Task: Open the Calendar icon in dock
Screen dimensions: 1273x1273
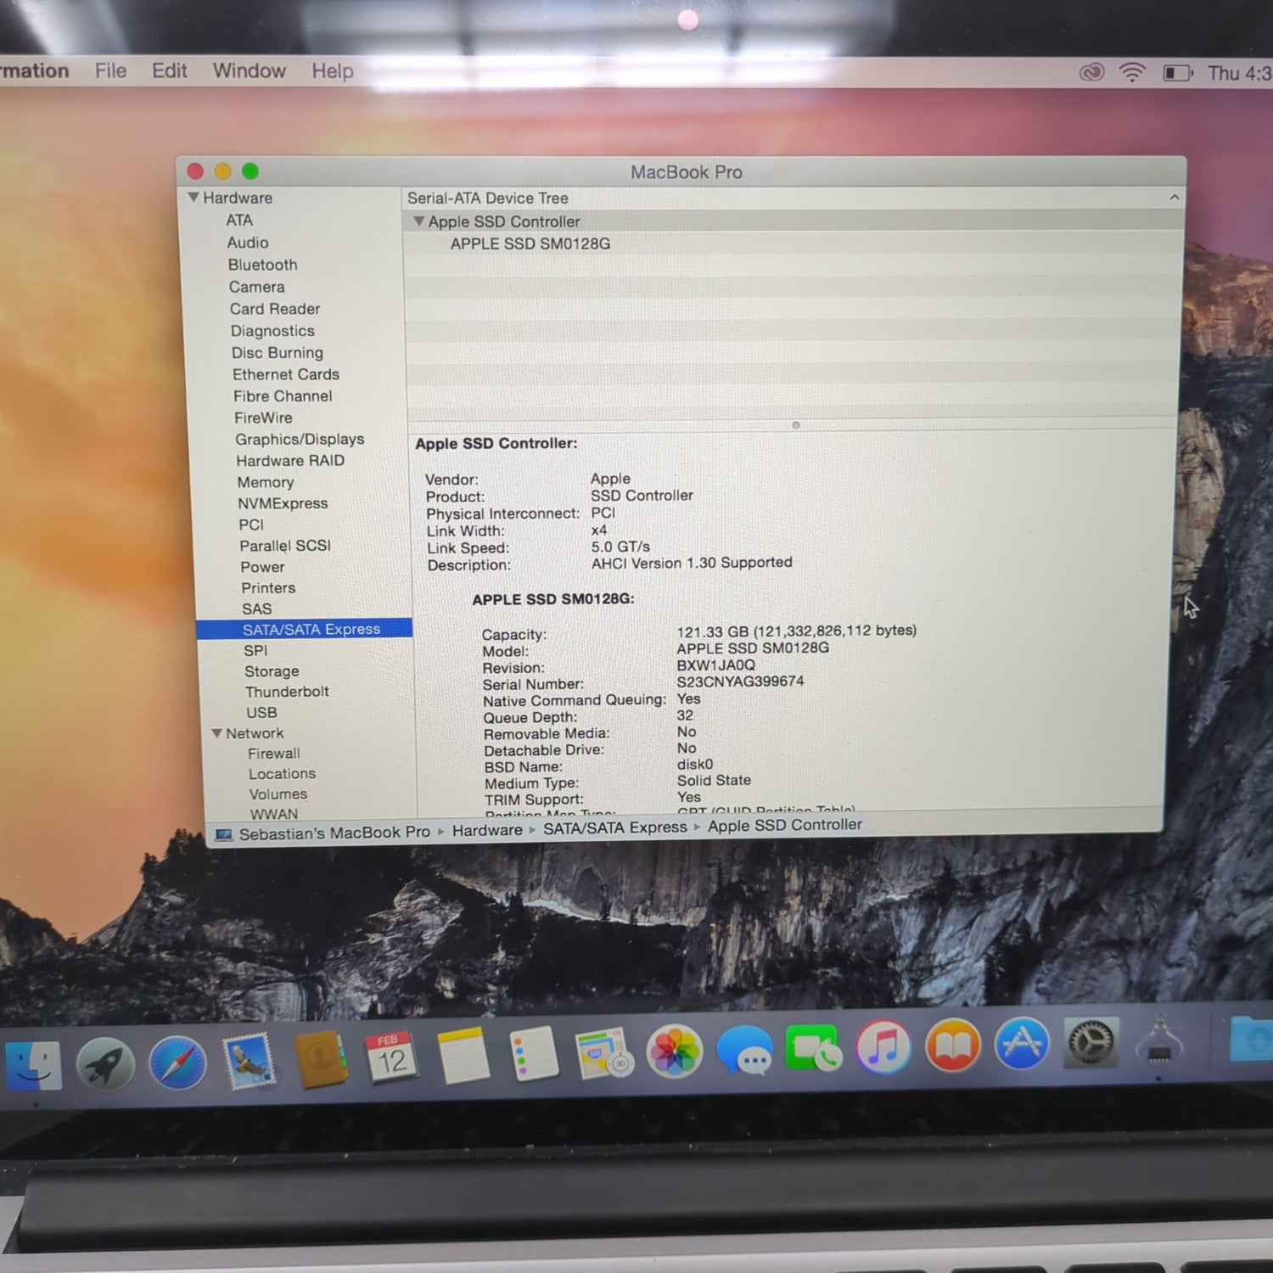Action: (x=391, y=1057)
